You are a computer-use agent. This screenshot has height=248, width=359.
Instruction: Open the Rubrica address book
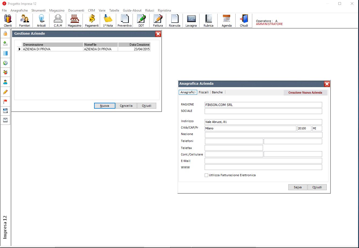[208, 21]
